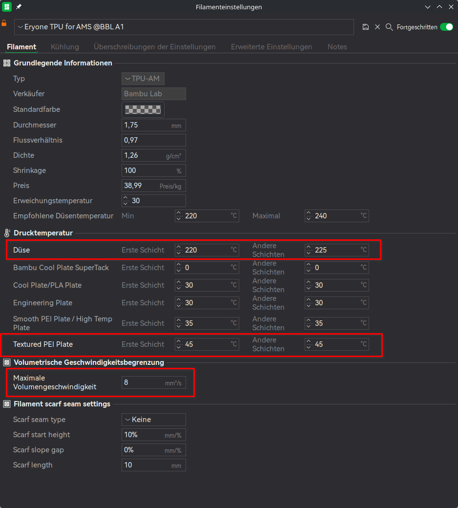Click the Dichte 1,26 field
Screen dimensions: 458x508
coord(153,155)
